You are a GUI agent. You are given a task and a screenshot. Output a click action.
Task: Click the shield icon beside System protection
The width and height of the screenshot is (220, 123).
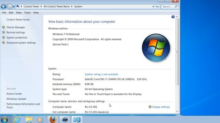coord(3,37)
